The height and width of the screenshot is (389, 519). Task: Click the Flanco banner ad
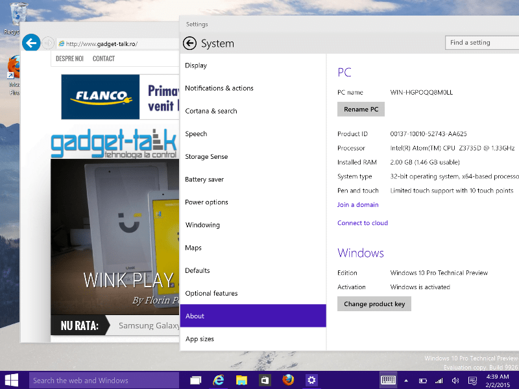pos(120,97)
